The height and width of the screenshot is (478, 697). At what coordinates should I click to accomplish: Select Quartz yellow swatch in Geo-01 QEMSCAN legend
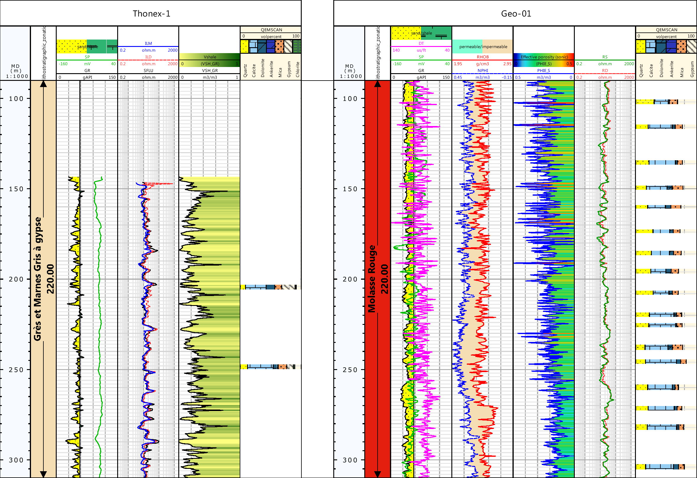pyautogui.click(x=641, y=46)
